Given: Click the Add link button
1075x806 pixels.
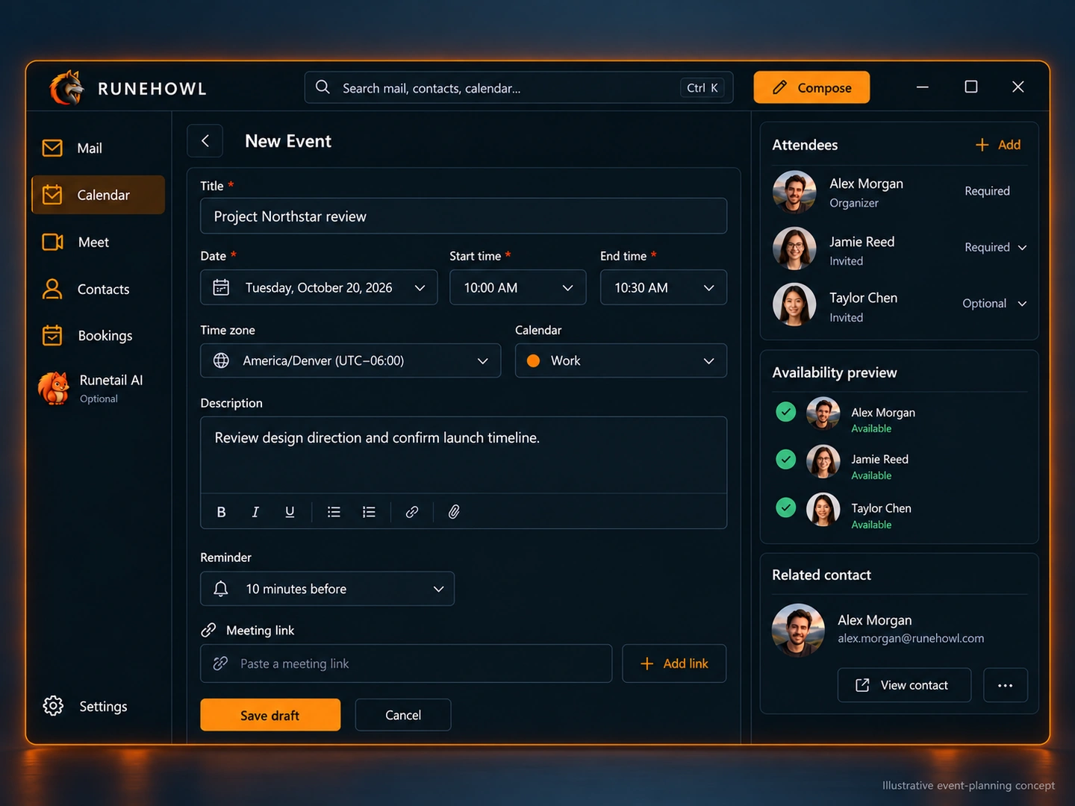Looking at the screenshot, I should pos(674,663).
